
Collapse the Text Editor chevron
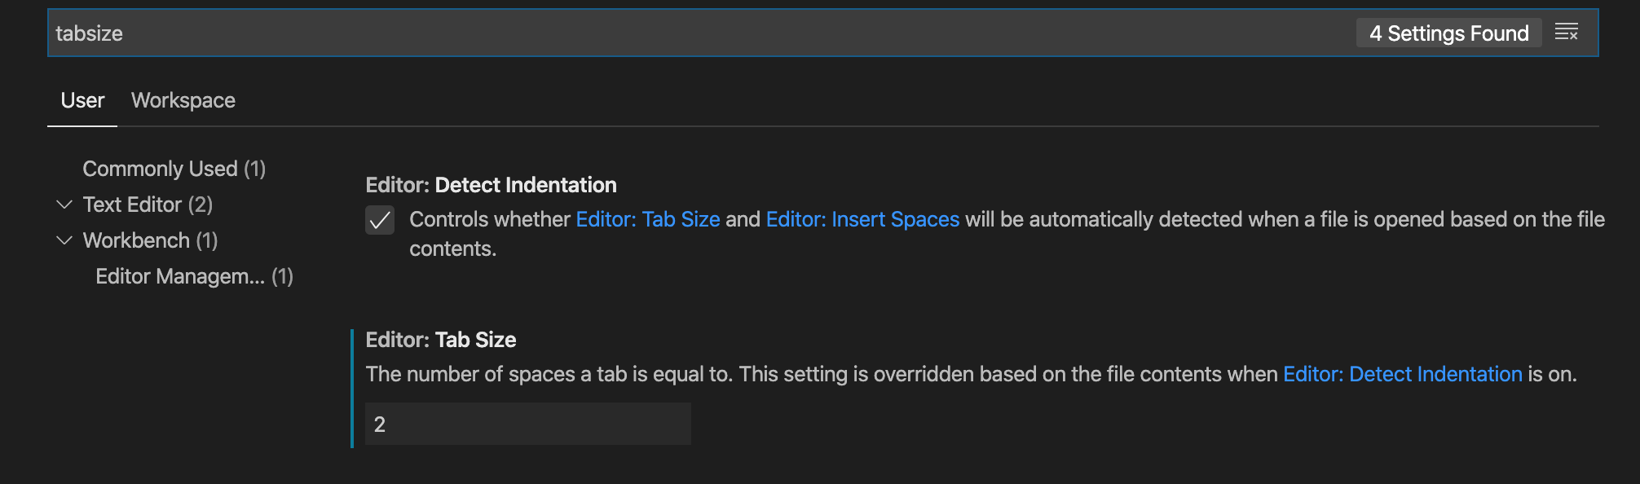click(64, 205)
